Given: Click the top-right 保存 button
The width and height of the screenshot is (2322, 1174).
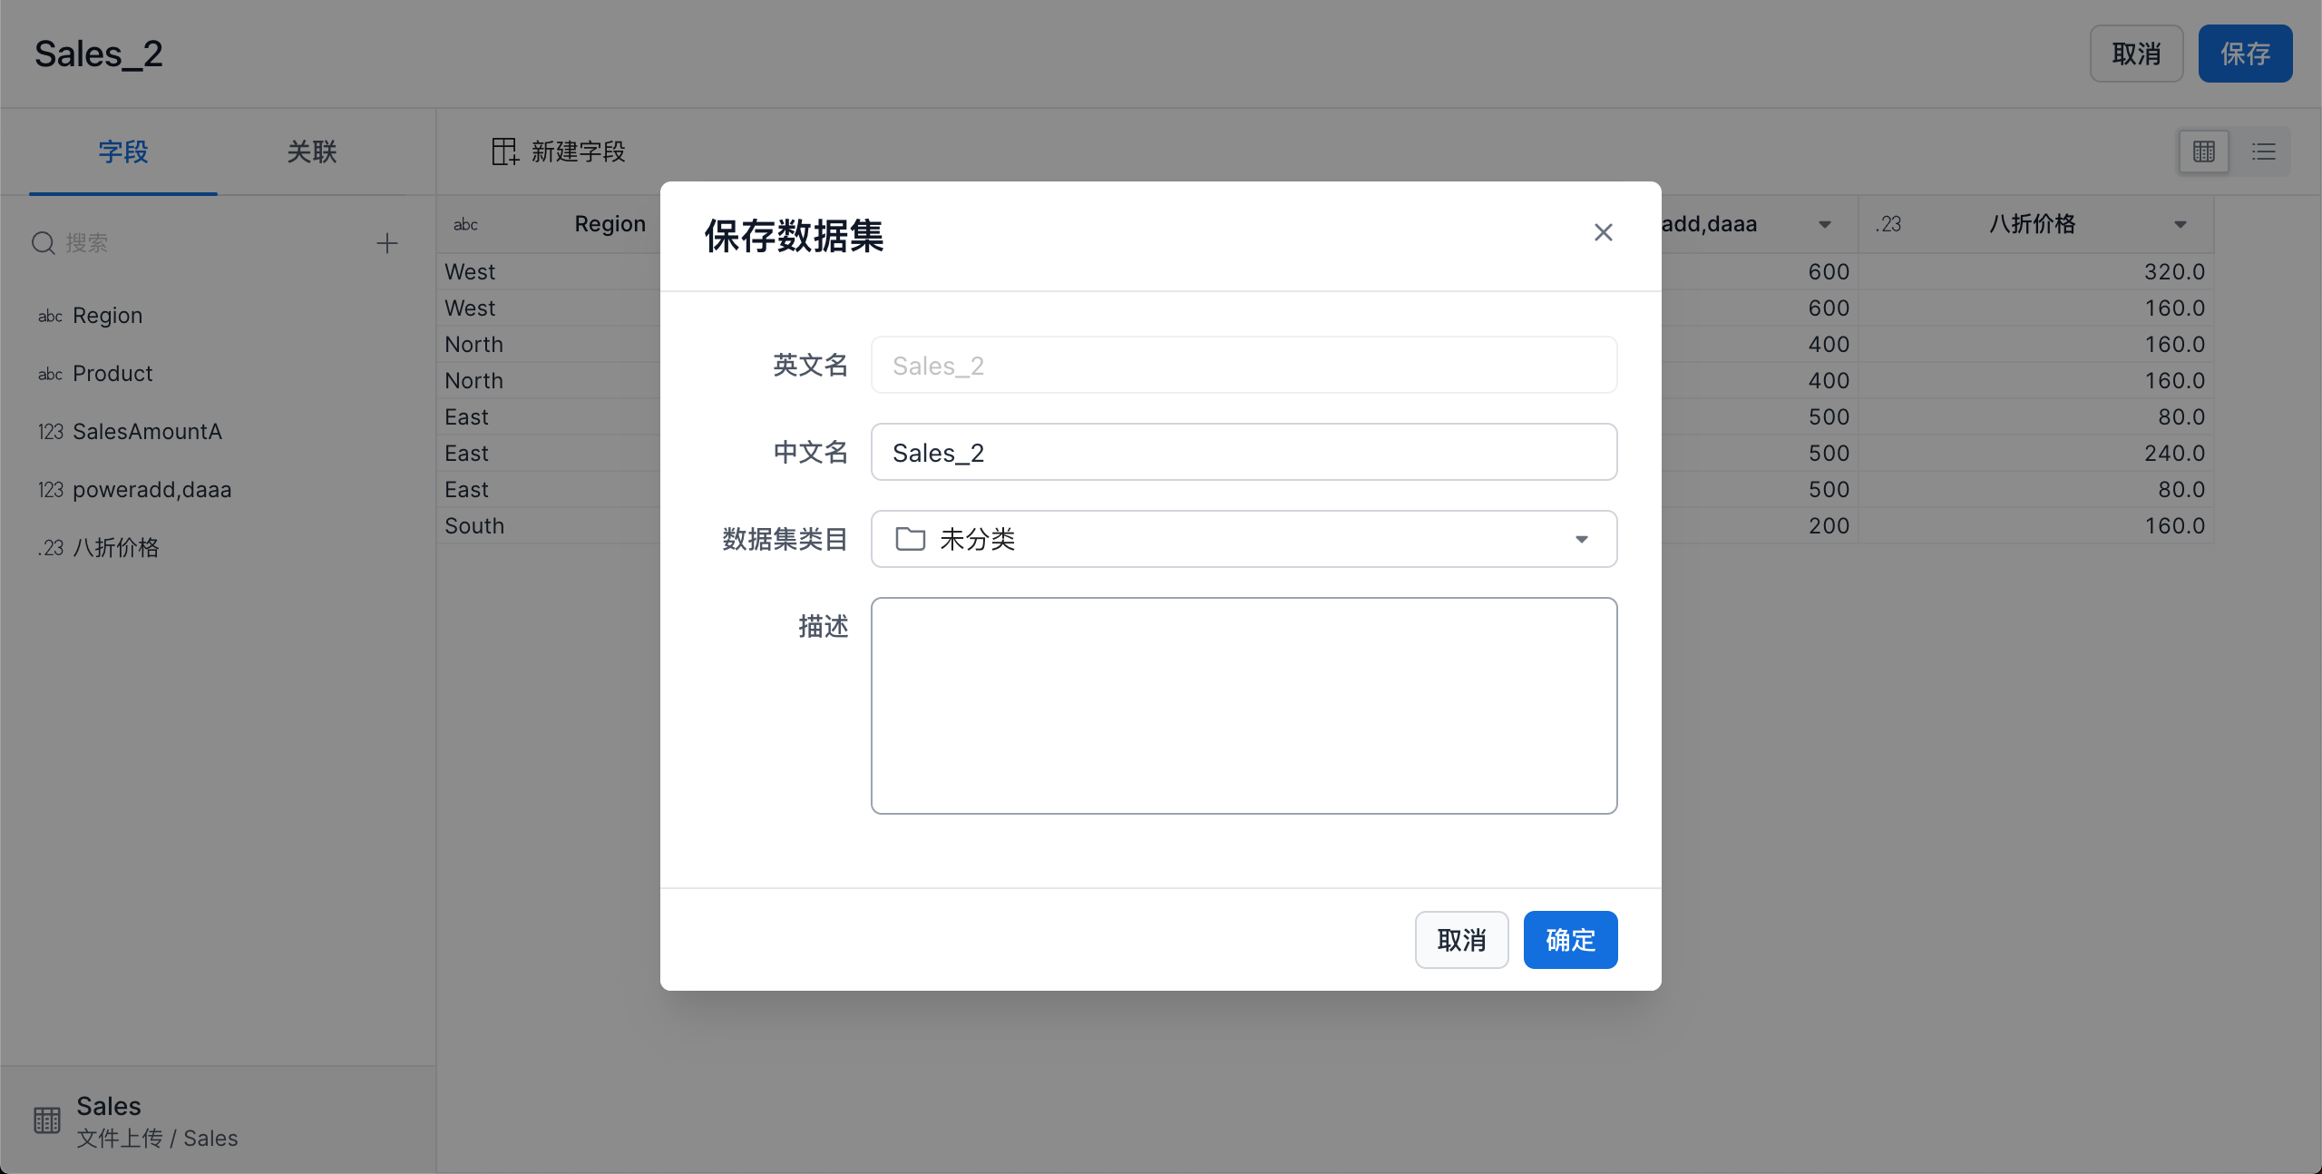Looking at the screenshot, I should pos(2245,54).
